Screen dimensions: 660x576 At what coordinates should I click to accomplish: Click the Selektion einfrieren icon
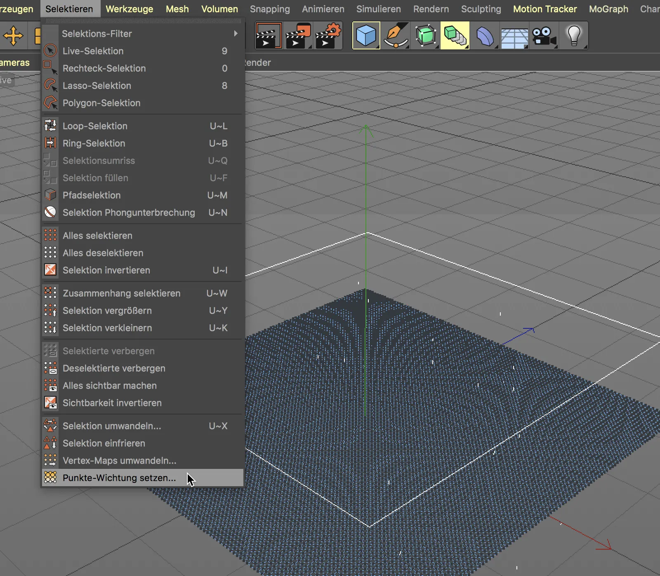50,443
